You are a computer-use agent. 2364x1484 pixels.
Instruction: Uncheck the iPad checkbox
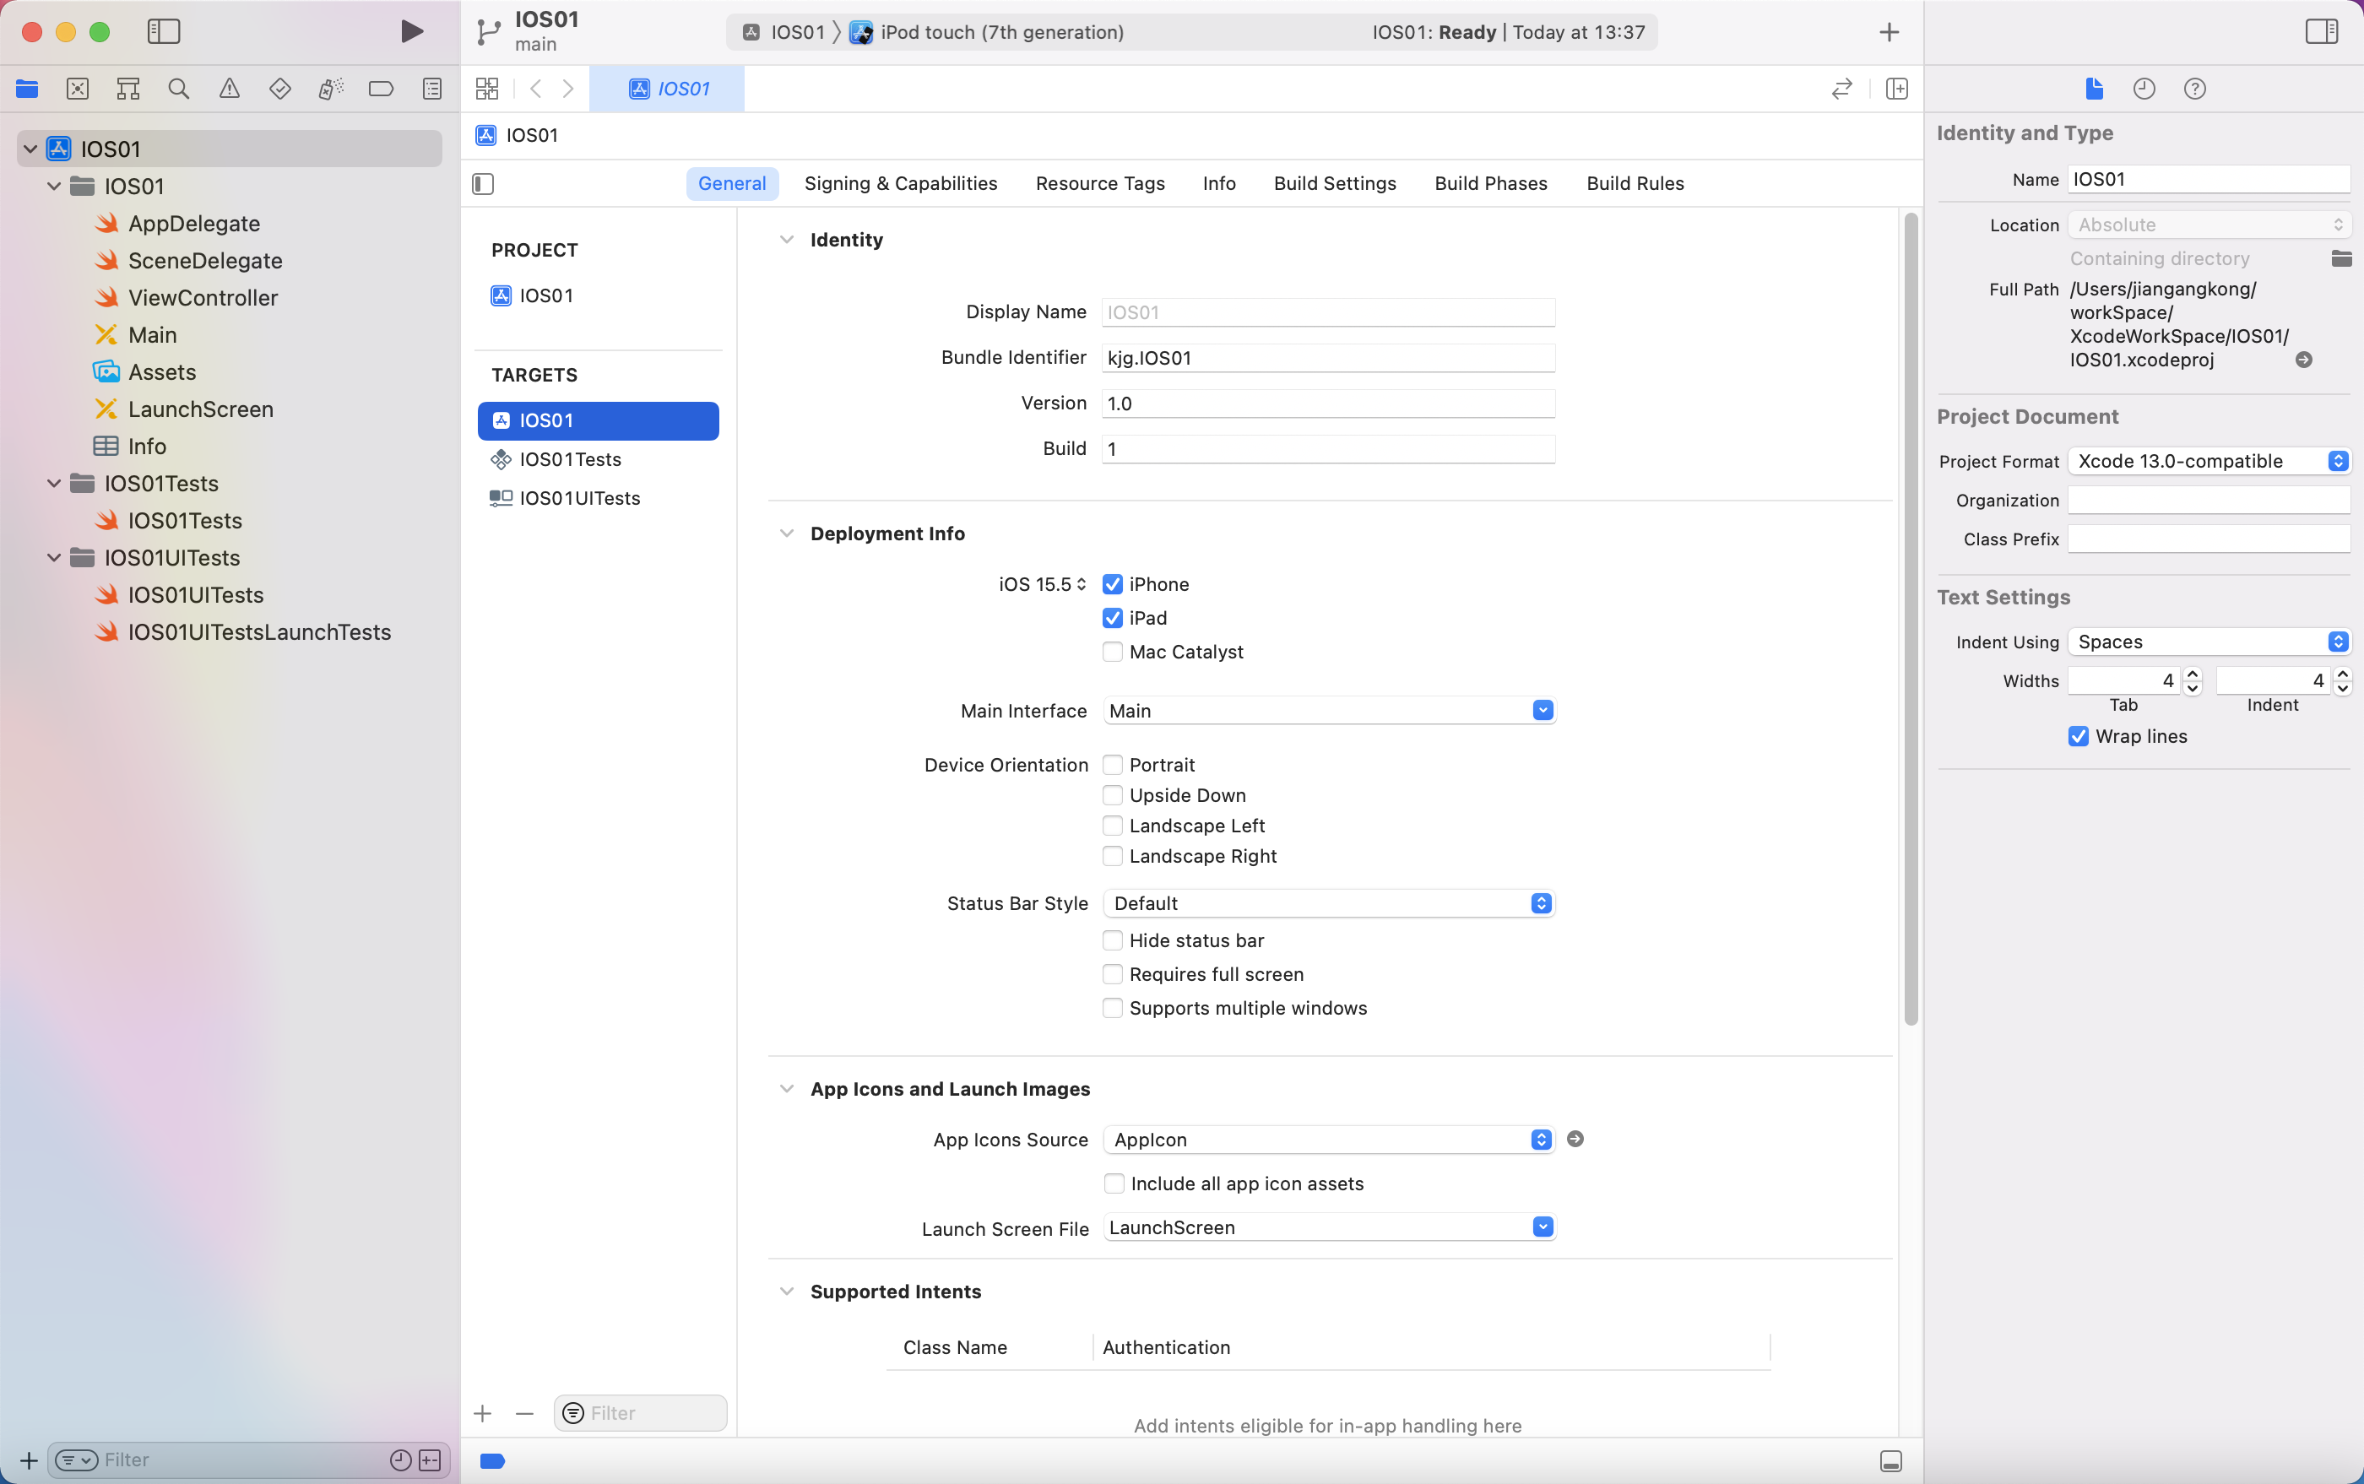click(1112, 617)
